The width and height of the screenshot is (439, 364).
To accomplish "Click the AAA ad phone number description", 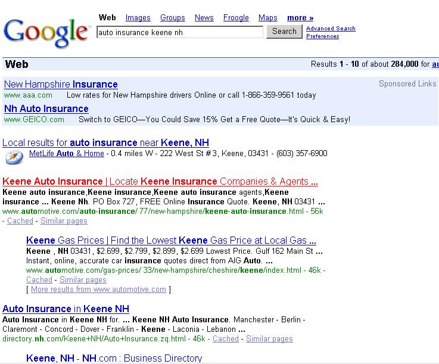I will [191, 95].
